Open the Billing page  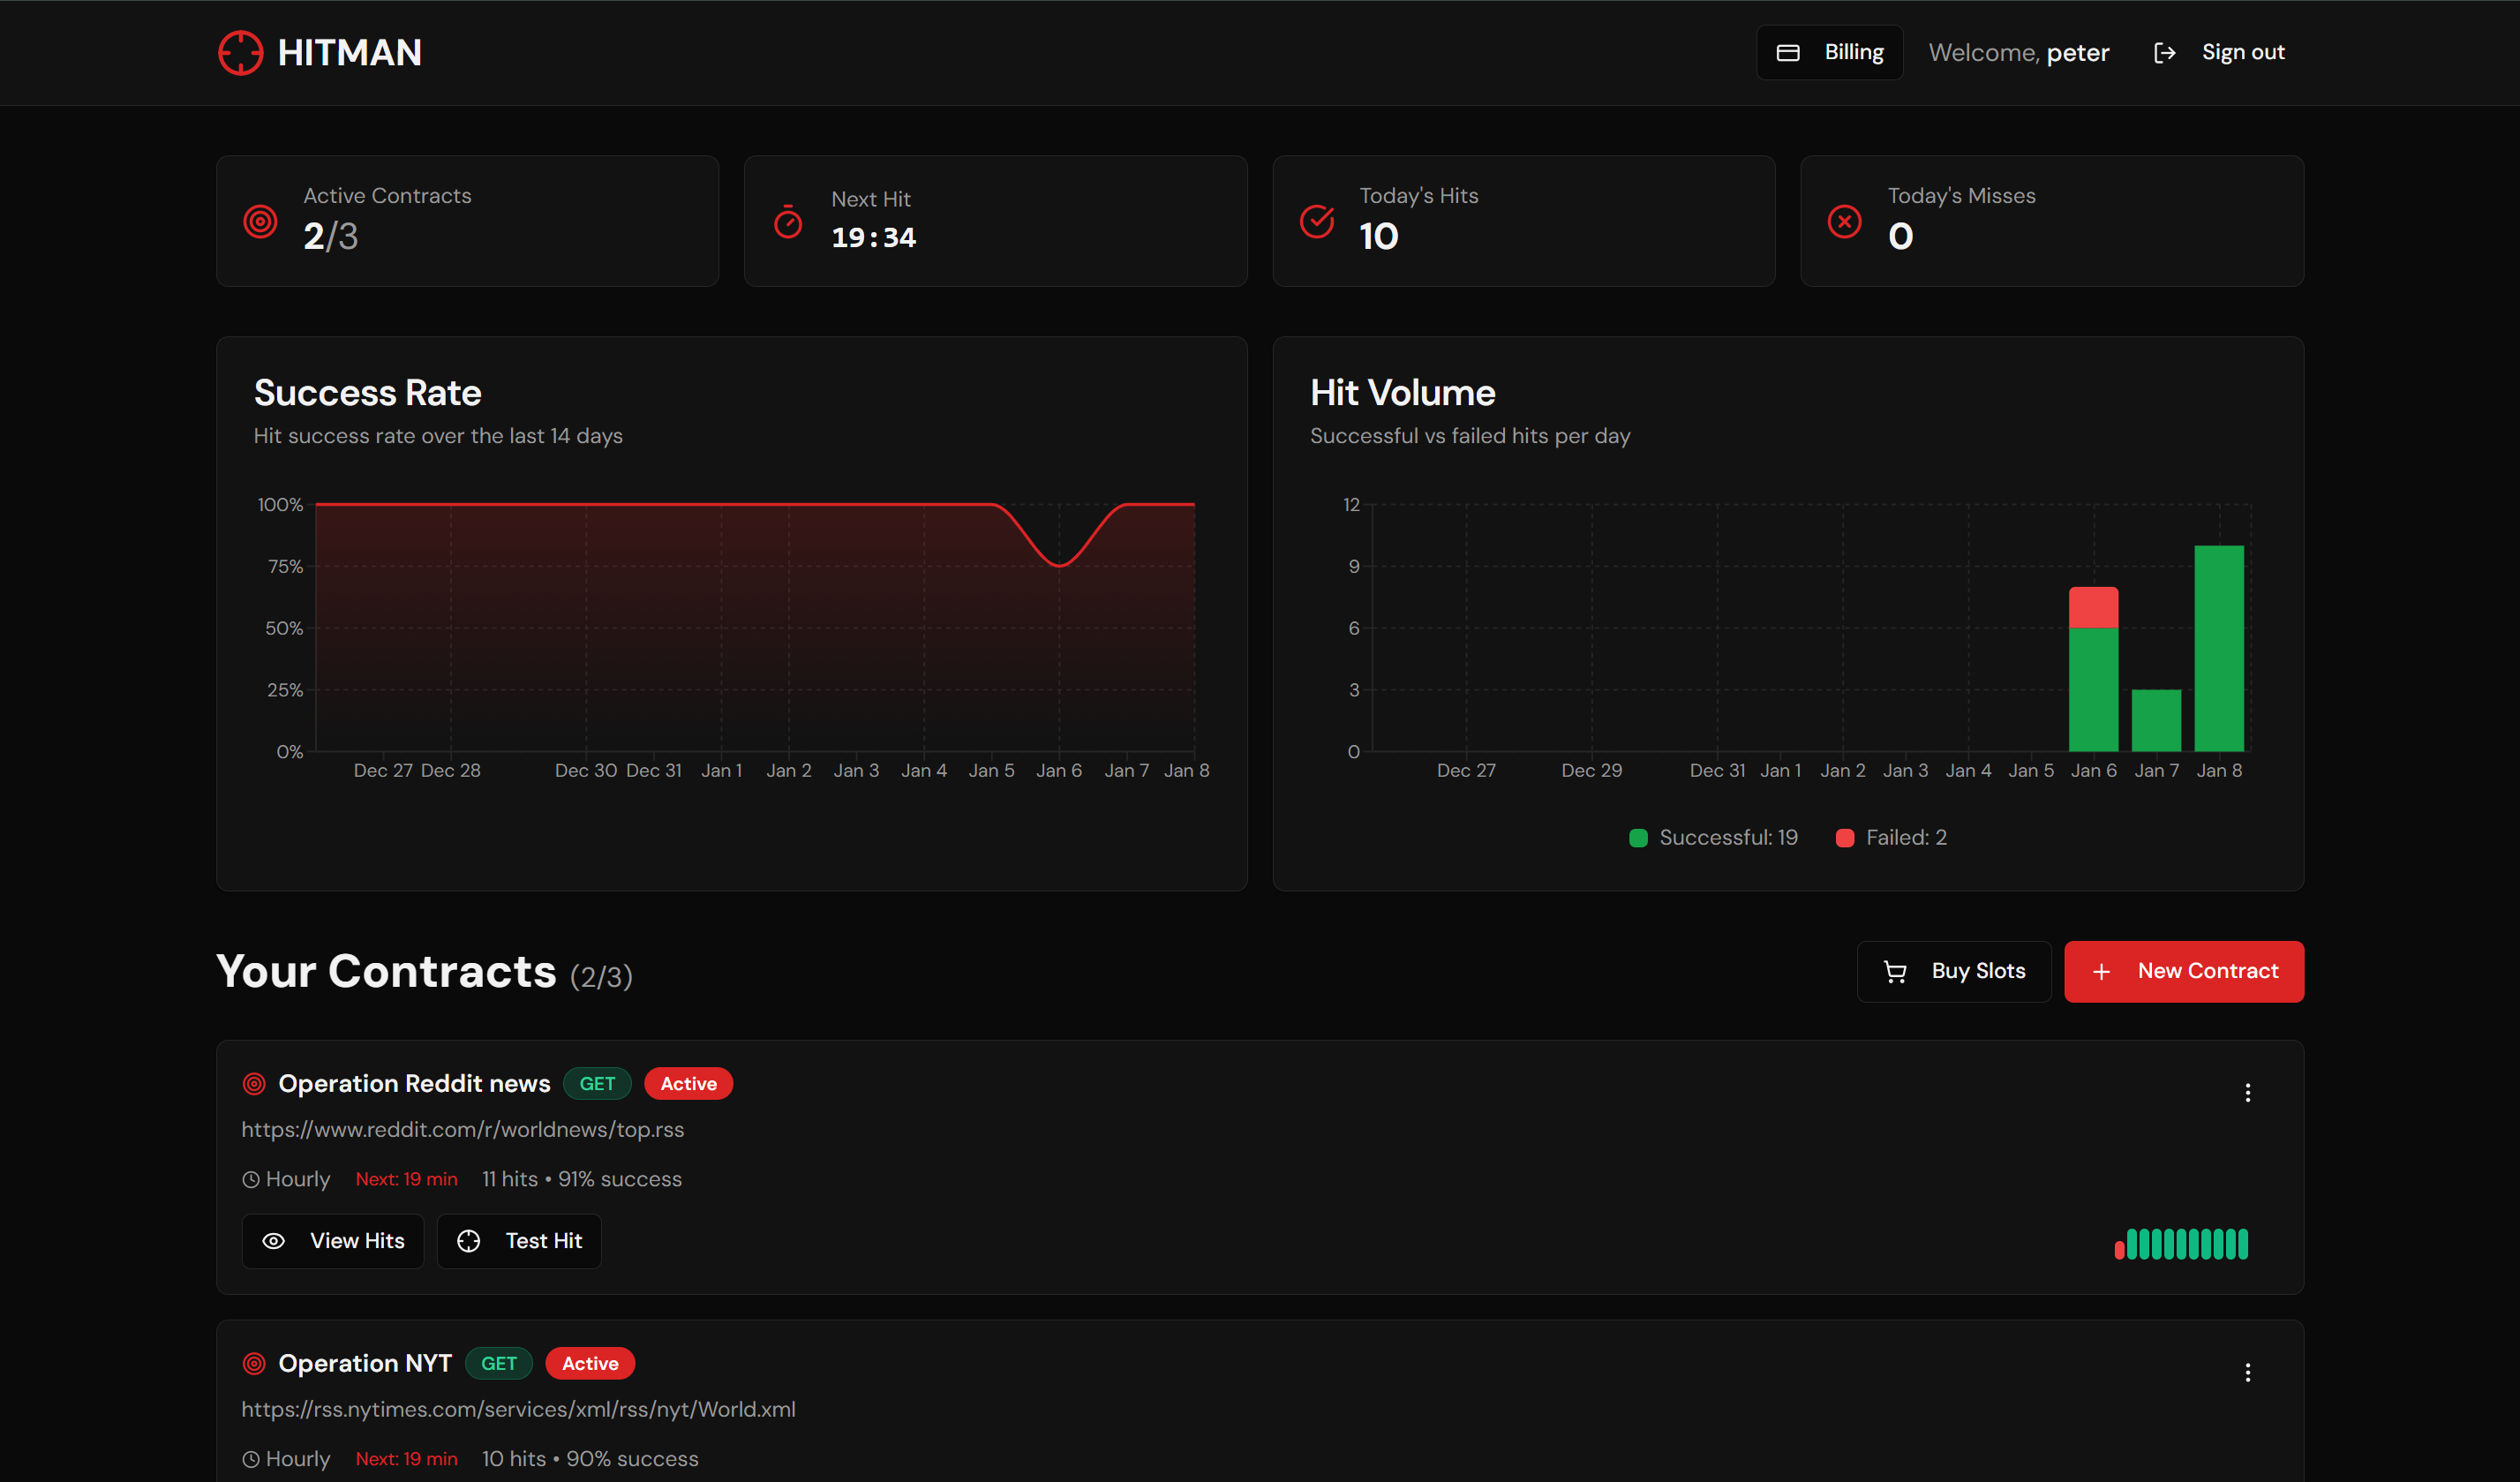pos(1829,53)
